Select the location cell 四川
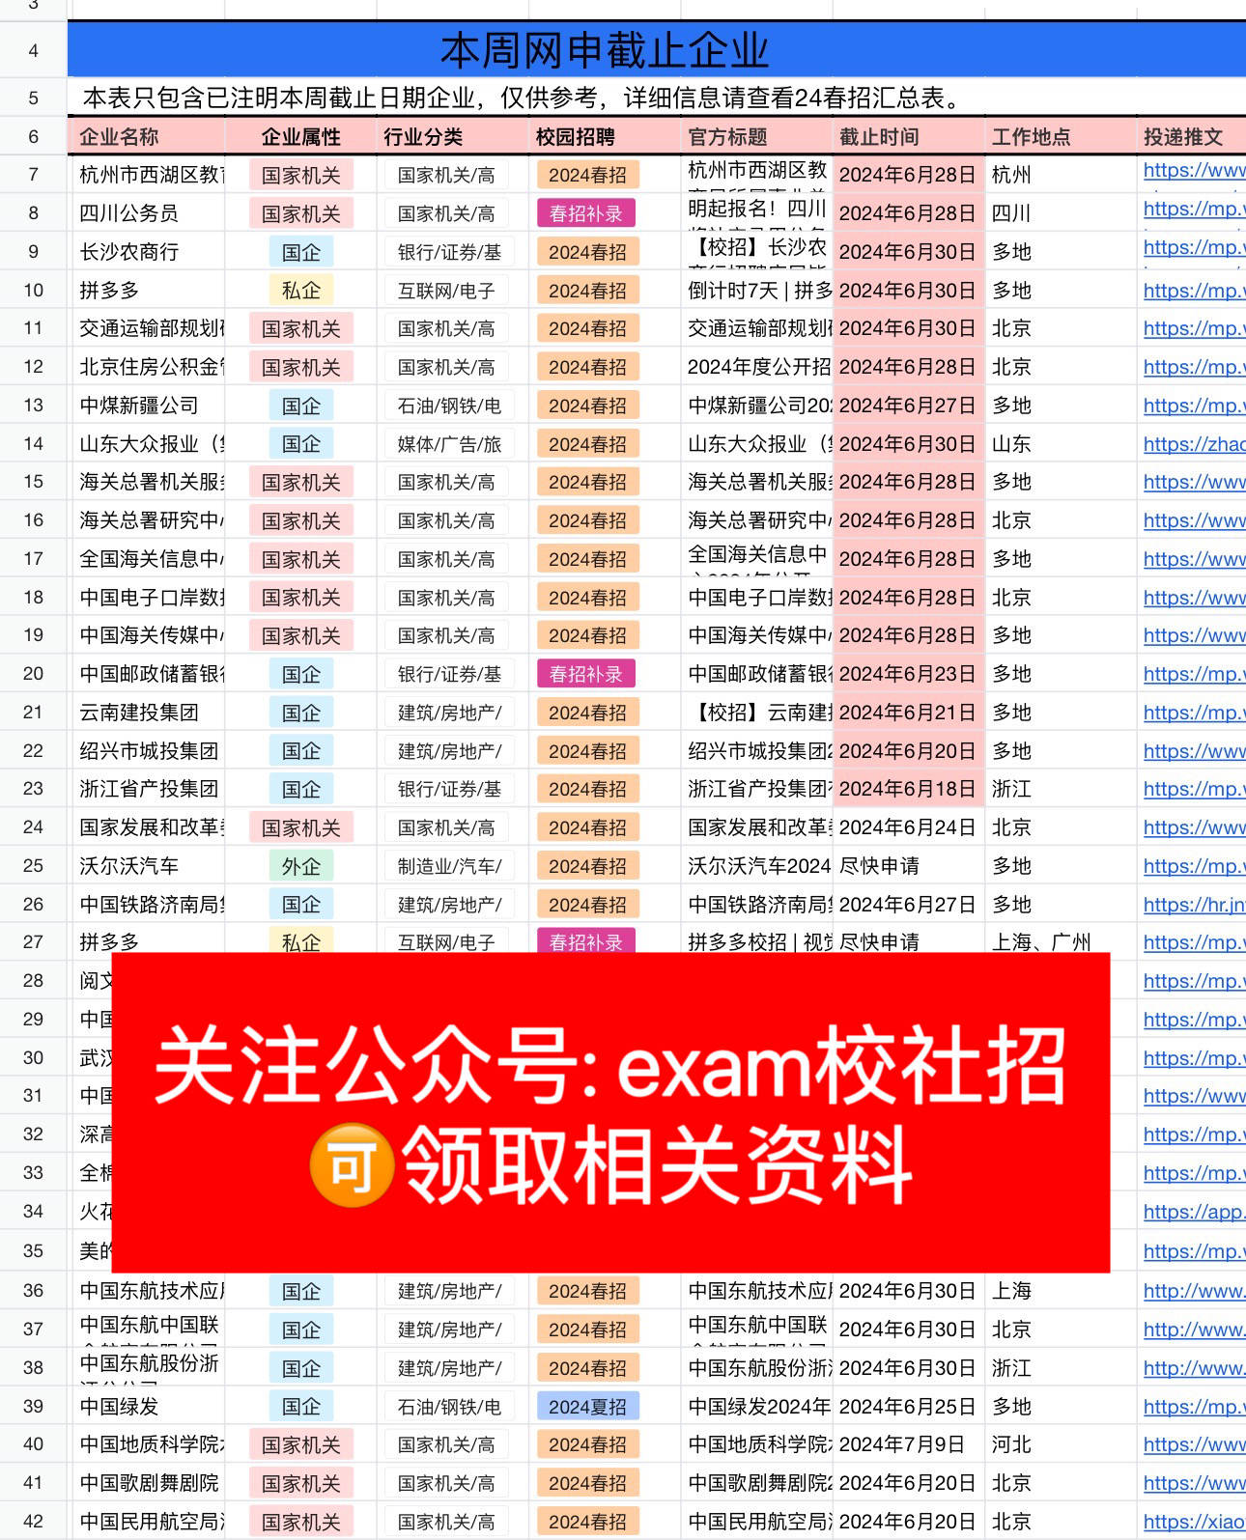1246x1540 pixels. coord(1060,213)
